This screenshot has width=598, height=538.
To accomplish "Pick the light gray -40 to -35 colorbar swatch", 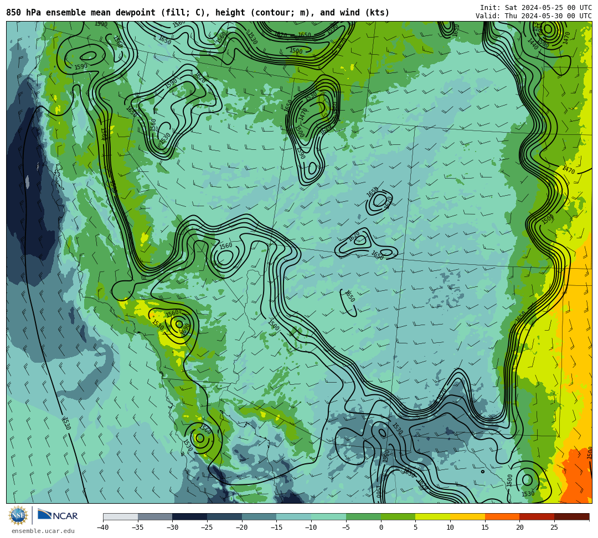I will 121,516.
